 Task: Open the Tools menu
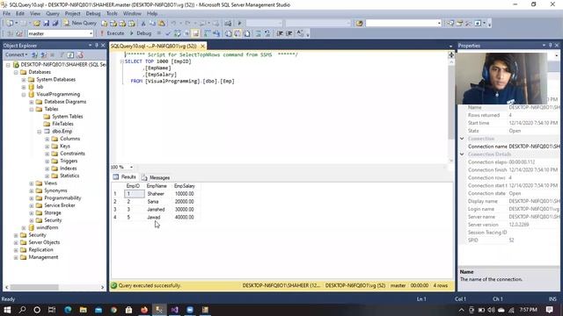(112, 13)
